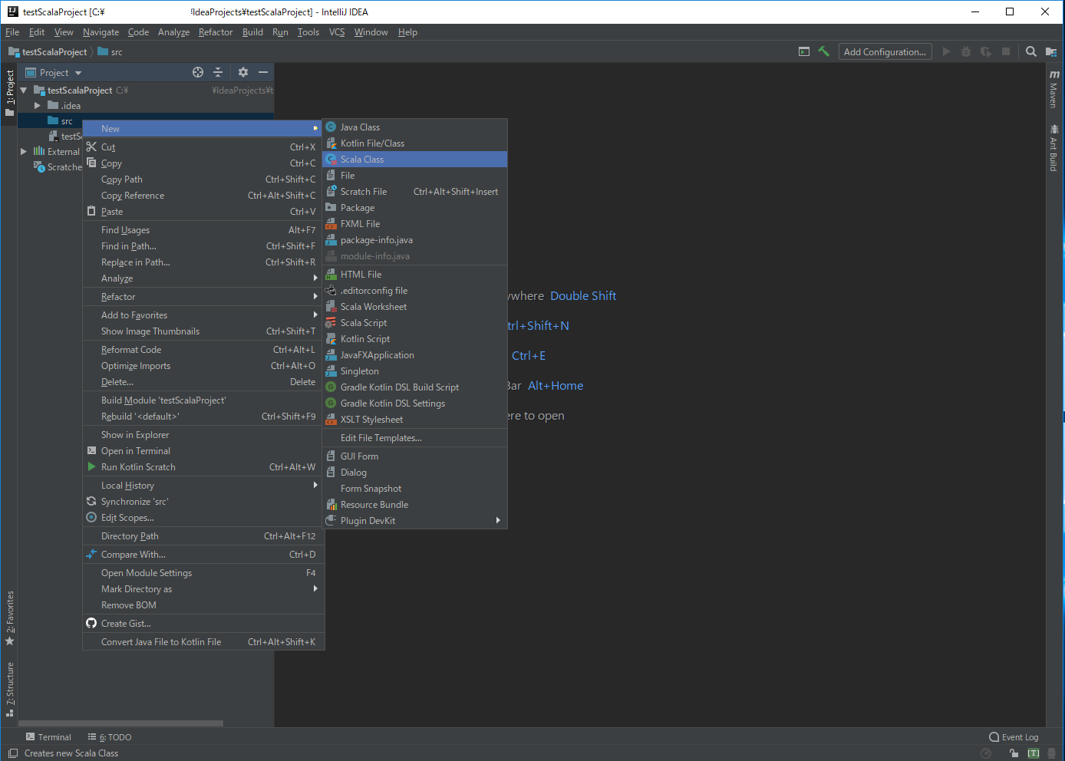Open the Project Structure toolbar icon
The height and width of the screenshot is (761, 1065).
[x=1051, y=51]
